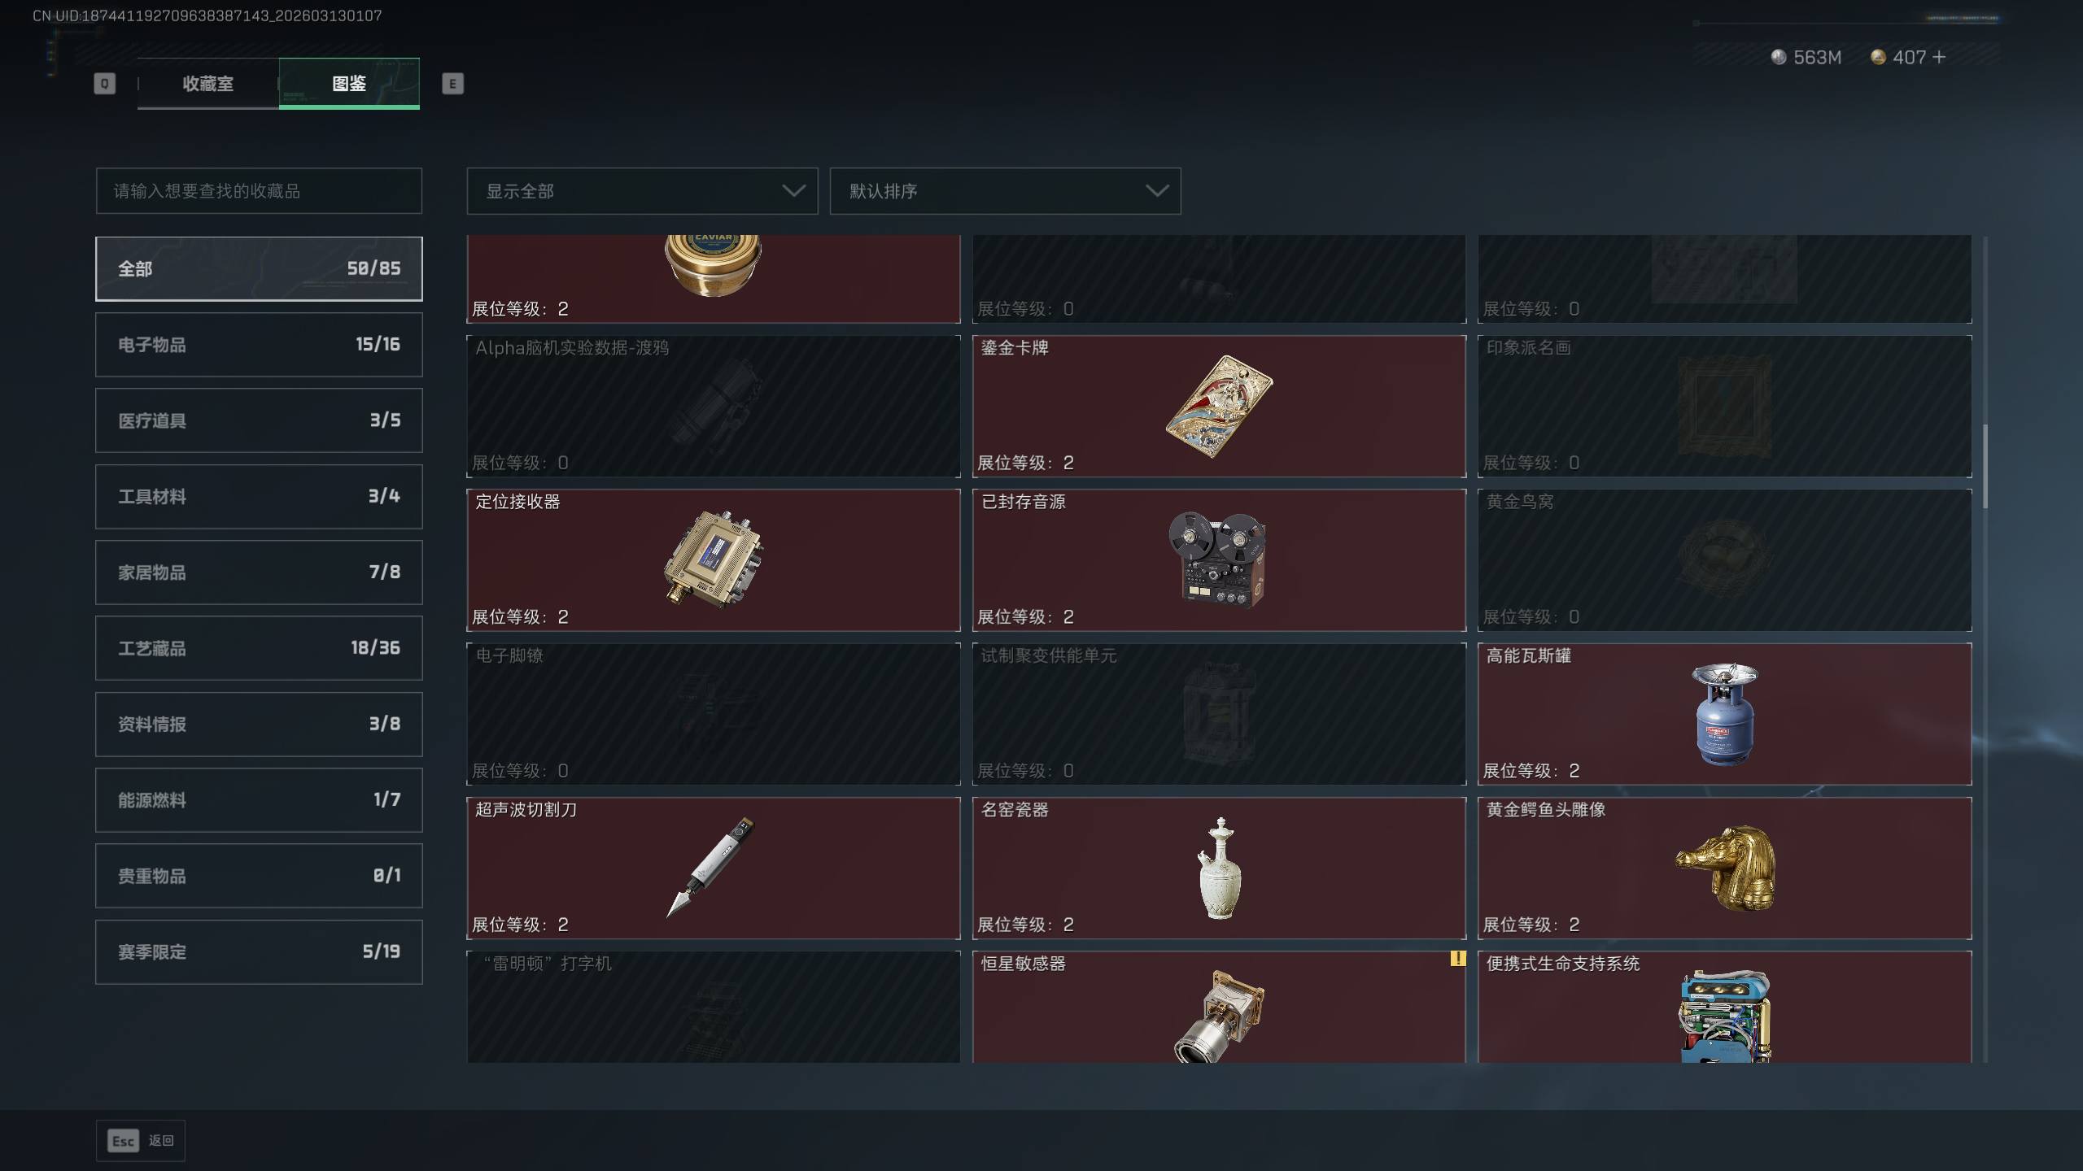Viewport: 2083px width, 1171px height.
Task: Select the locked 印象派名画 painting entry
Action: tap(1724, 406)
